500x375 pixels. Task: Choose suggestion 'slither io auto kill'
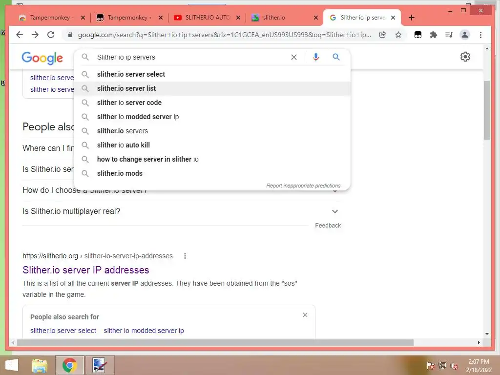coord(212,145)
